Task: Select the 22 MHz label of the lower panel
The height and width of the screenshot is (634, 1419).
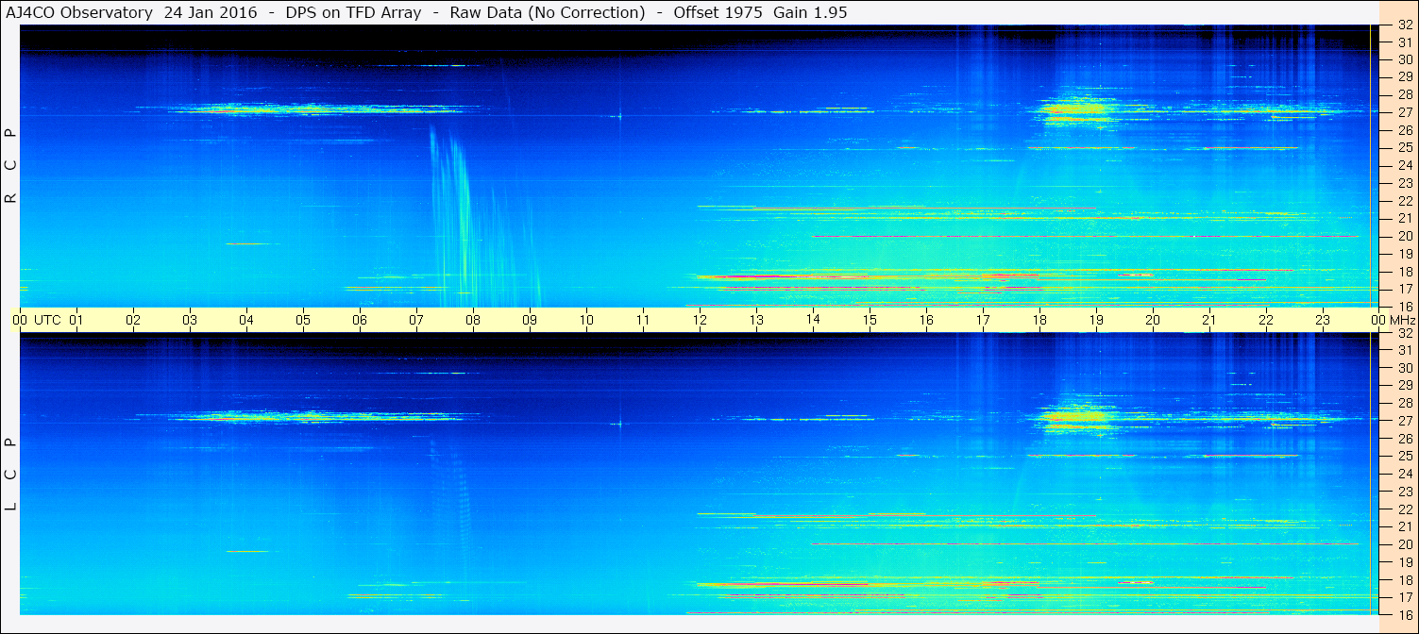Action: pyautogui.click(x=1403, y=509)
